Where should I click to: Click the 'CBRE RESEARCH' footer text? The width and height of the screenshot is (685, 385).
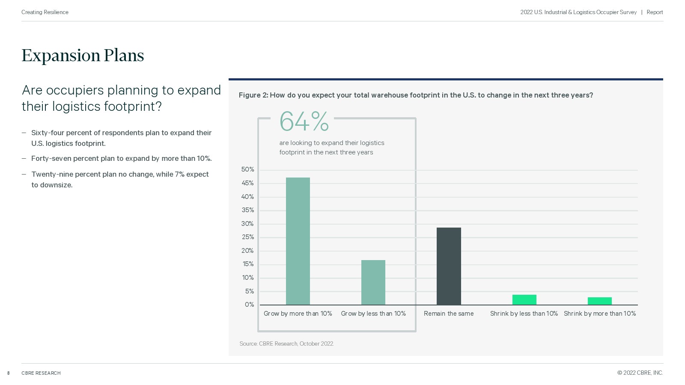coord(41,373)
